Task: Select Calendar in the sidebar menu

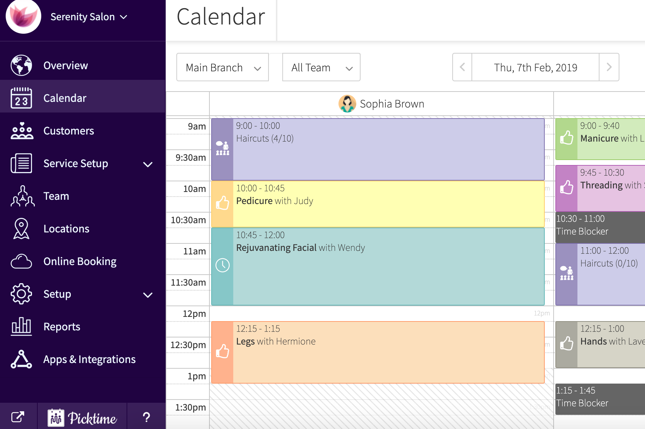Action: 65,98
